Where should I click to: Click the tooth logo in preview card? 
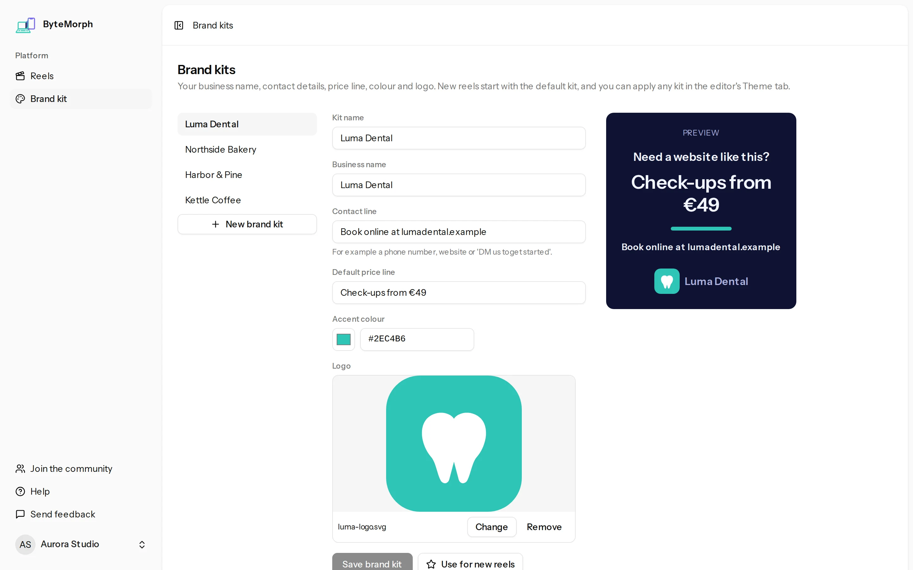tap(667, 281)
